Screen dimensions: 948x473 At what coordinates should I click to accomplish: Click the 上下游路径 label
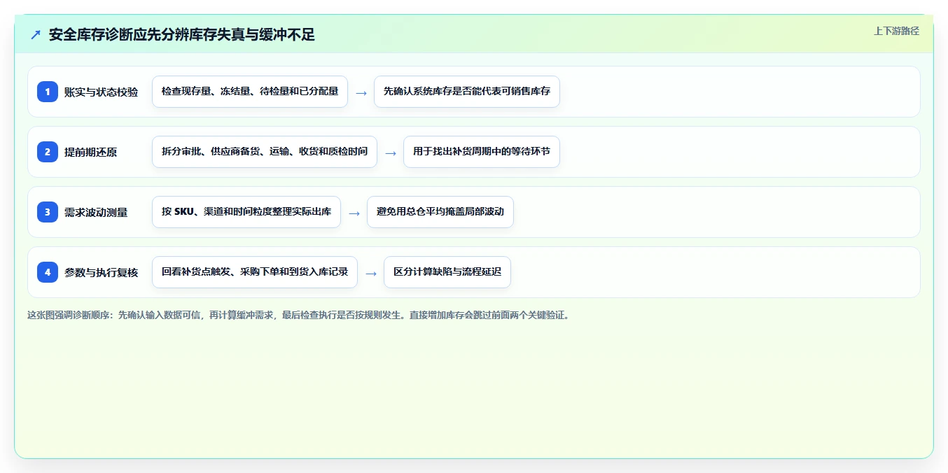tap(896, 31)
